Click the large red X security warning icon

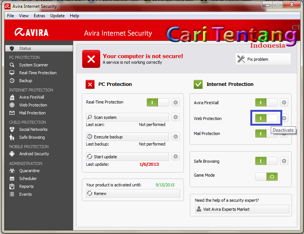(91, 59)
